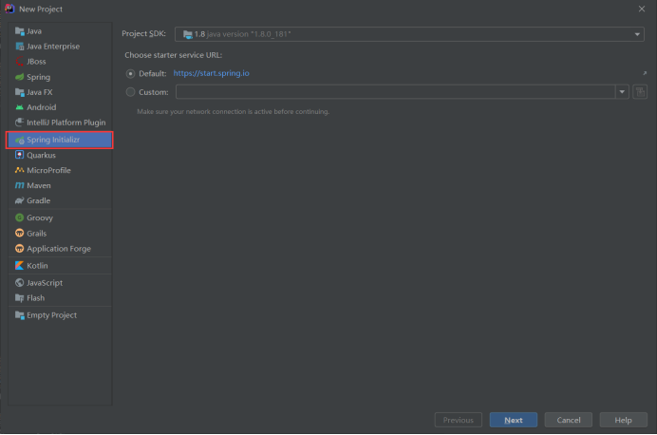Choose the Java Enterprise icon
Image resolution: width=657 pixels, height=435 pixels.
[x=19, y=47]
